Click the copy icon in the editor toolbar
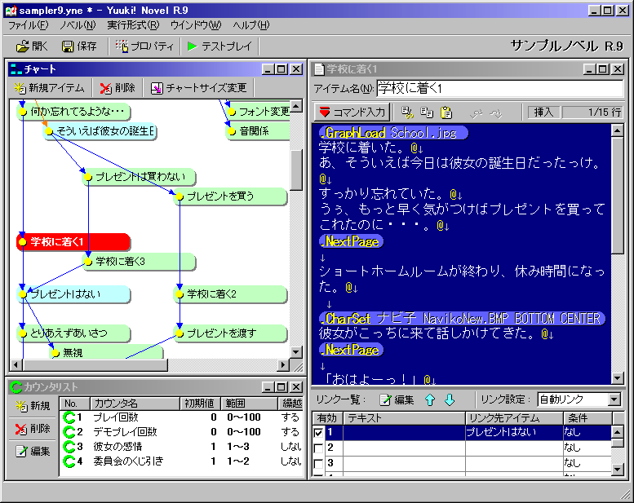The image size is (634, 503). click(427, 113)
